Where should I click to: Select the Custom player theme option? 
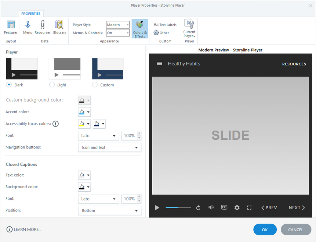pos(95,85)
